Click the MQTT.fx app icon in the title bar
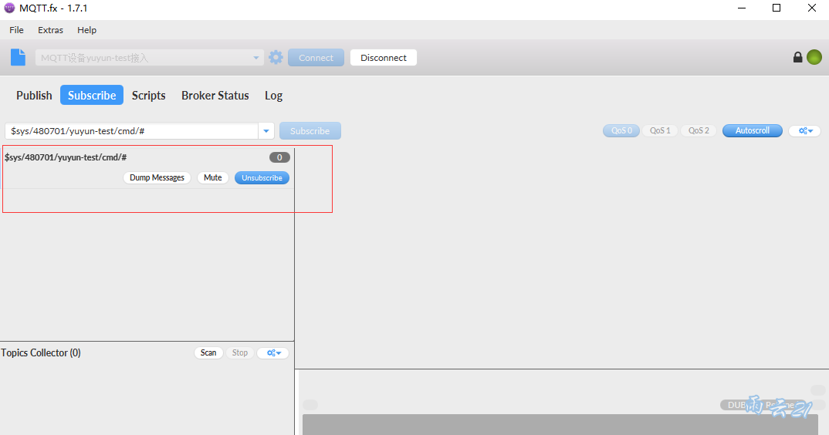The width and height of the screenshot is (829, 435). pos(9,8)
